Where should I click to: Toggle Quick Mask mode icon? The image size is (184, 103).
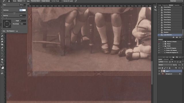(x=2, y=71)
